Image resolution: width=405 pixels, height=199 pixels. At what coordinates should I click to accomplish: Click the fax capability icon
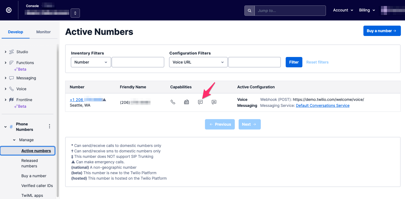tap(187, 102)
